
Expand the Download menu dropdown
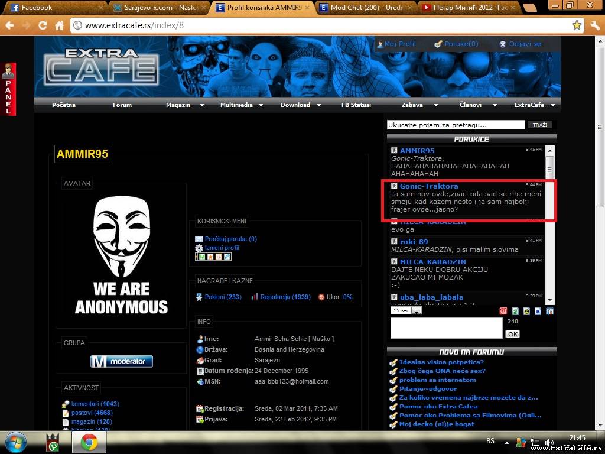click(x=319, y=105)
